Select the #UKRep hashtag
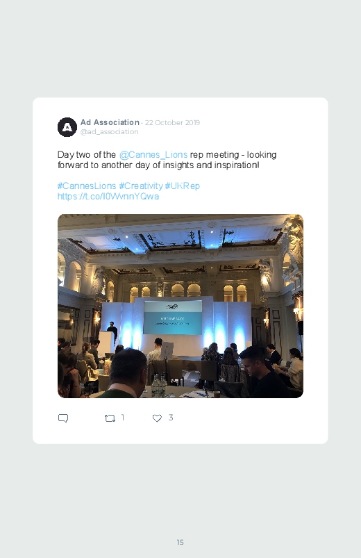This screenshot has width=361, height=558. [x=182, y=186]
